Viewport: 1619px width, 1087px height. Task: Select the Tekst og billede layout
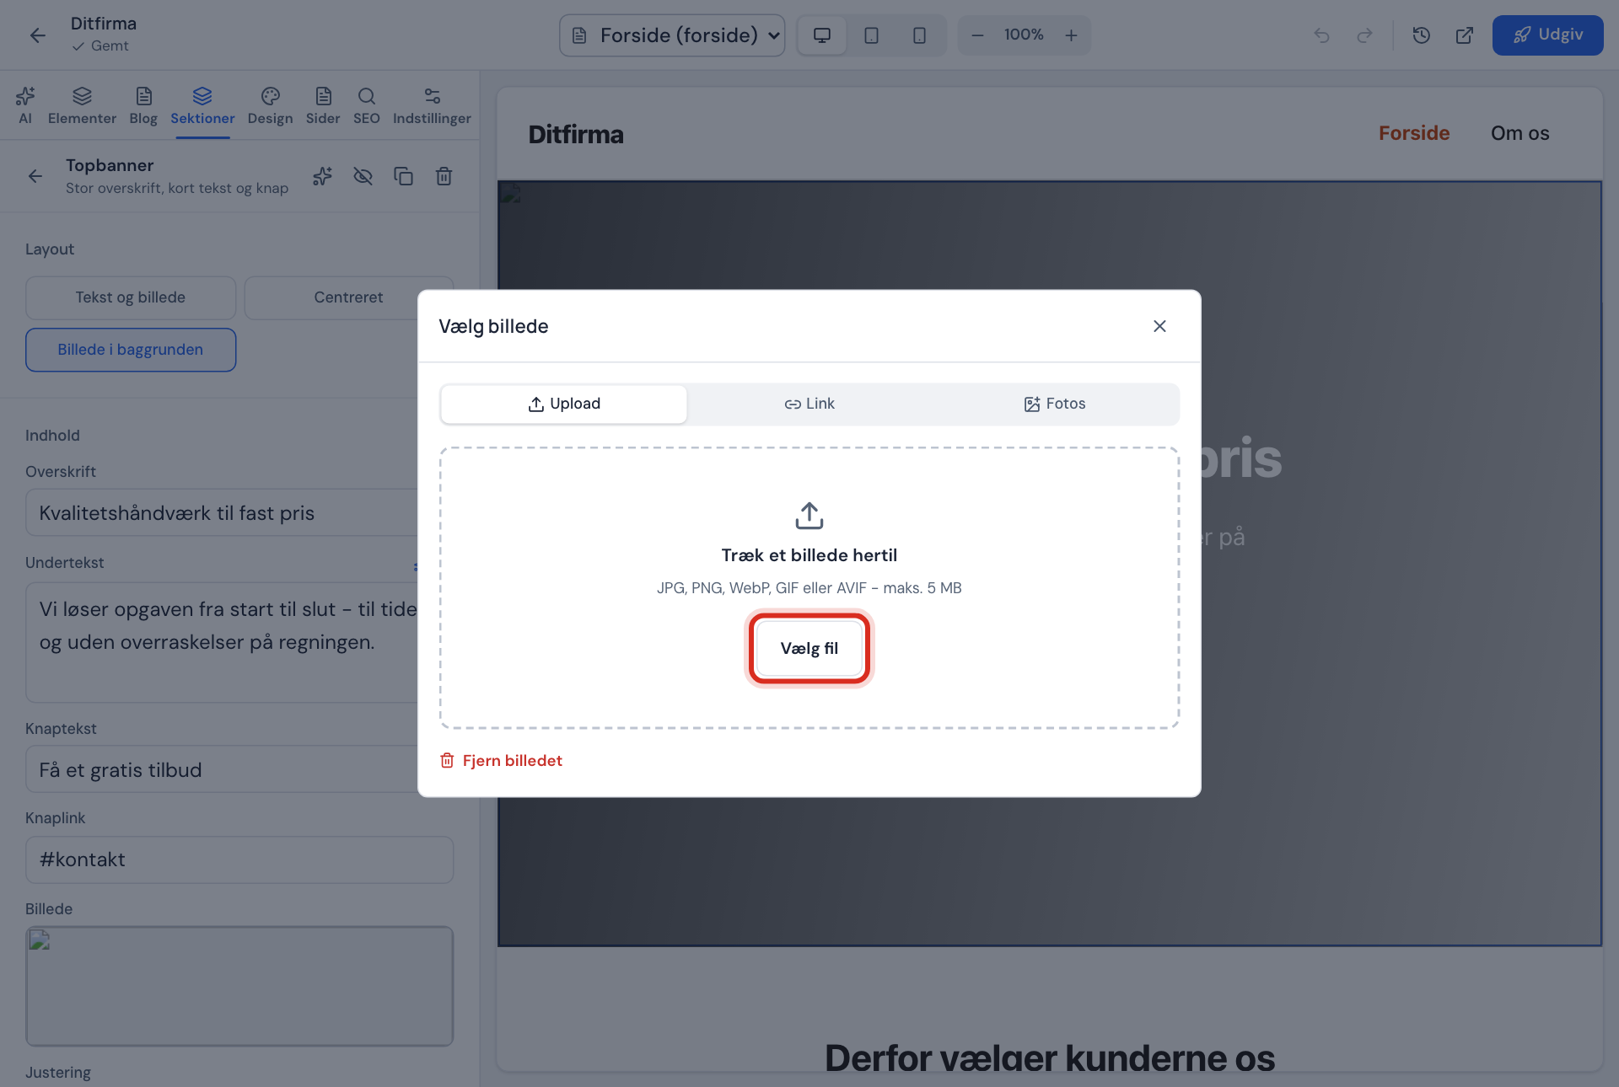tap(131, 297)
